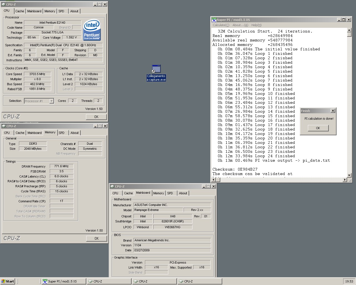Click Super PI horizontal scrollbar left arrow
Image resolution: width=356 pixels, height=285 pixels.
pyautogui.click(x=214, y=180)
